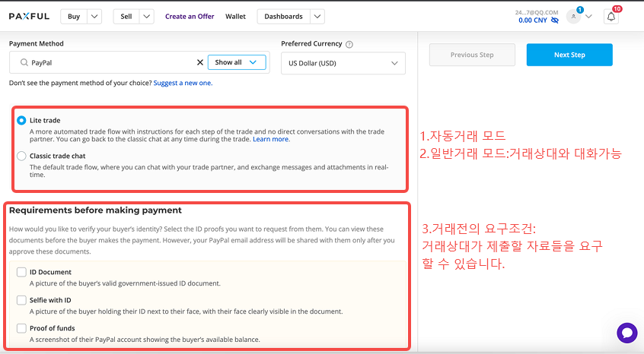Open the US Dollar currency dropdown
The image size is (644, 354).
(343, 63)
